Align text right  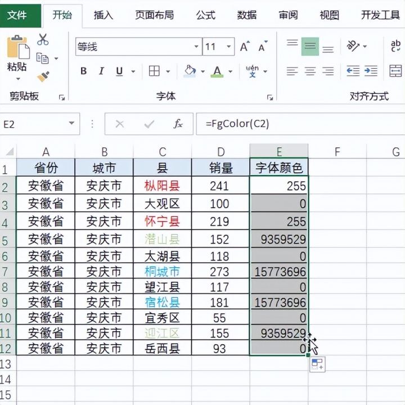(328, 71)
